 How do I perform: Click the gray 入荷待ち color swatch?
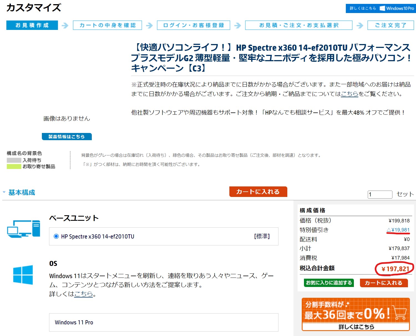(x=14, y=160)
